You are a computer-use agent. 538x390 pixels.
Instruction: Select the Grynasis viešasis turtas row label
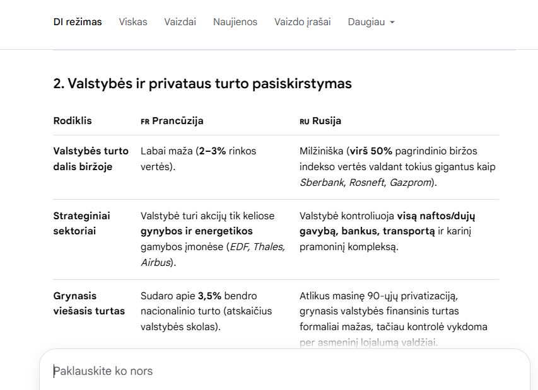pos(89,303)
